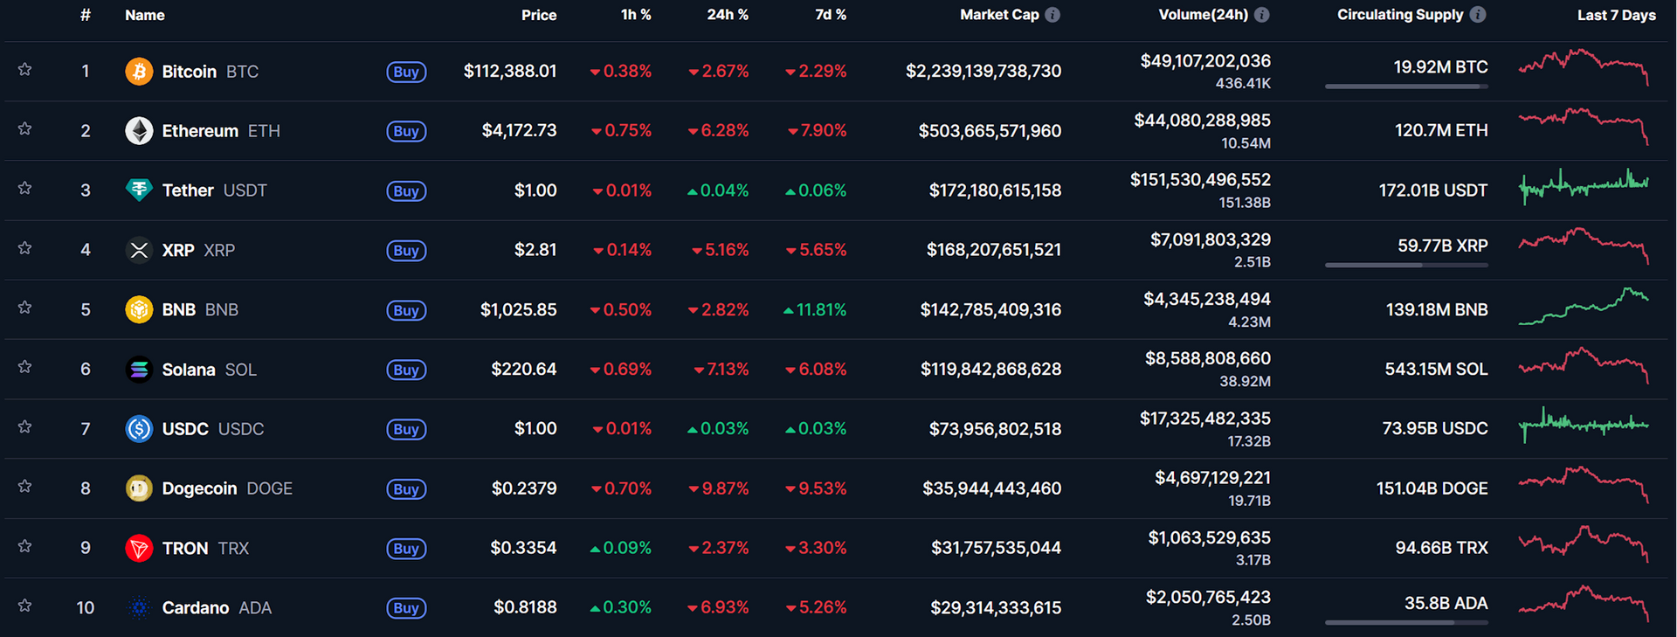Open the Bitcoin BTC name link
Image resolution: width=1677 pixels, height=637 pixels.
[210, 72]
